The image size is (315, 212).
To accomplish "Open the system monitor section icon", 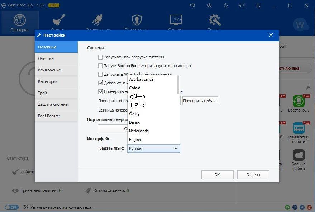I will tap(176, 20).
